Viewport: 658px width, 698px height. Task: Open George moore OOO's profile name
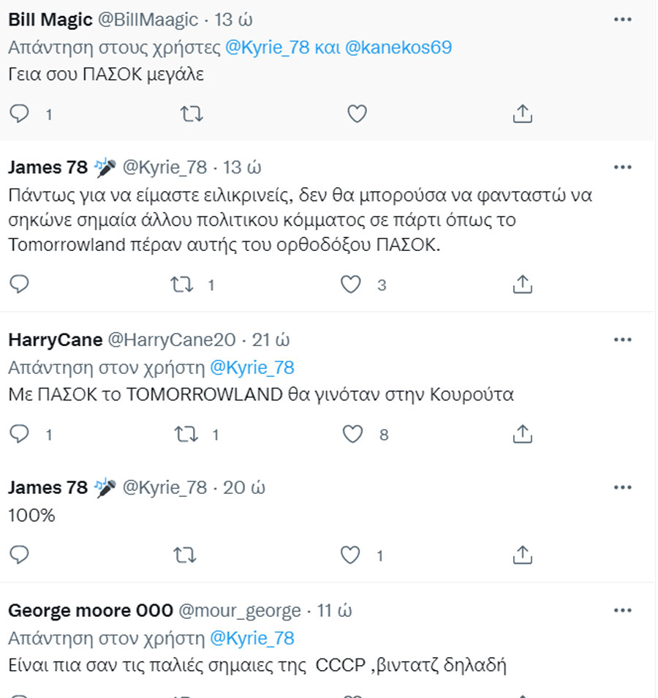tap(91, 611)
